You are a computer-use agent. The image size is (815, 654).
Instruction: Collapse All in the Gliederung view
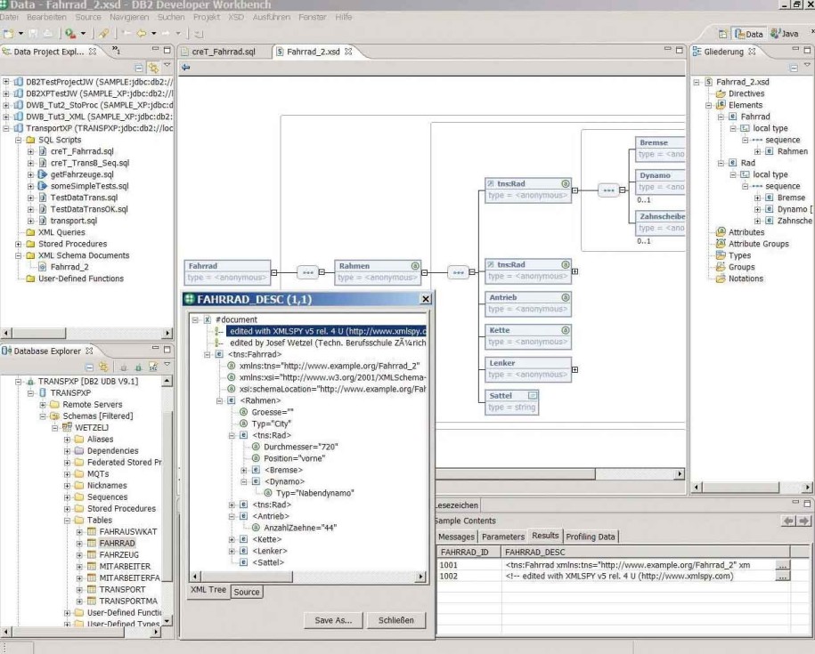coord(794,69)
